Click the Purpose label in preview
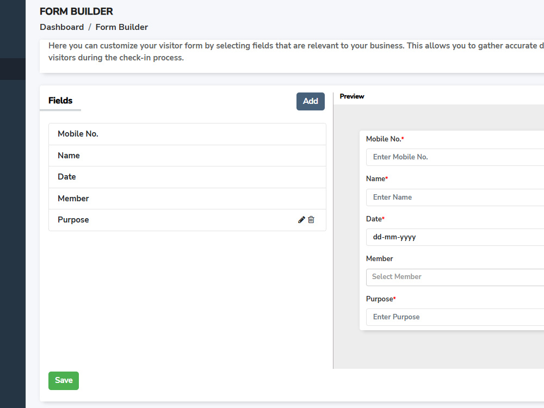 (381, 299)
